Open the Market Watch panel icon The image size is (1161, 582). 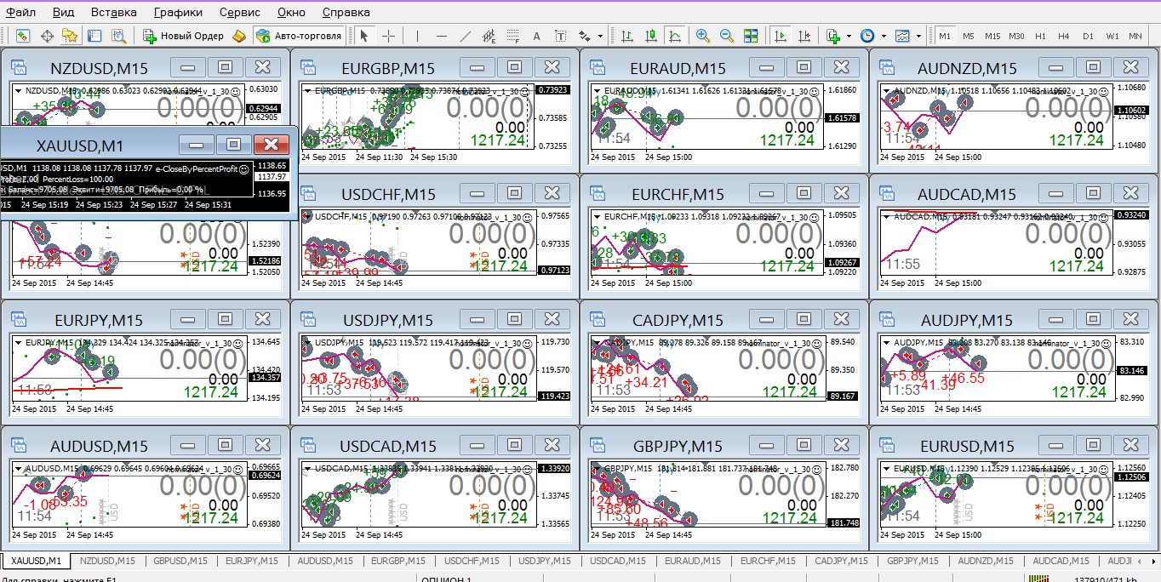[x=23, y=36]
